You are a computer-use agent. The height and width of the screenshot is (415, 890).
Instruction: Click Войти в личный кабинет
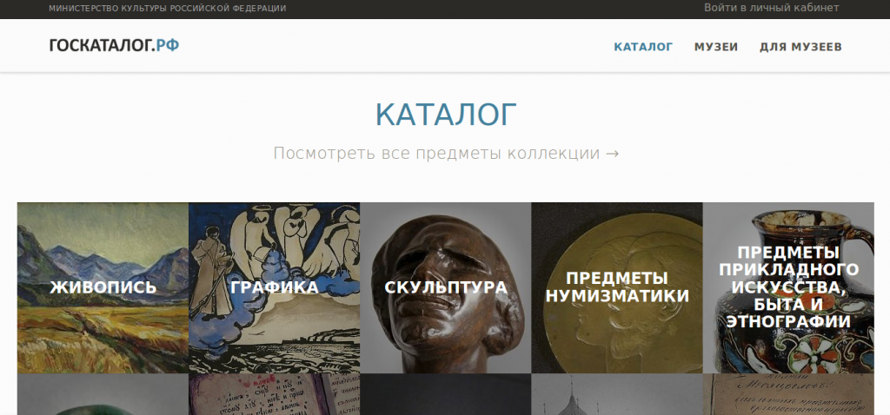[x=772, y=8]
